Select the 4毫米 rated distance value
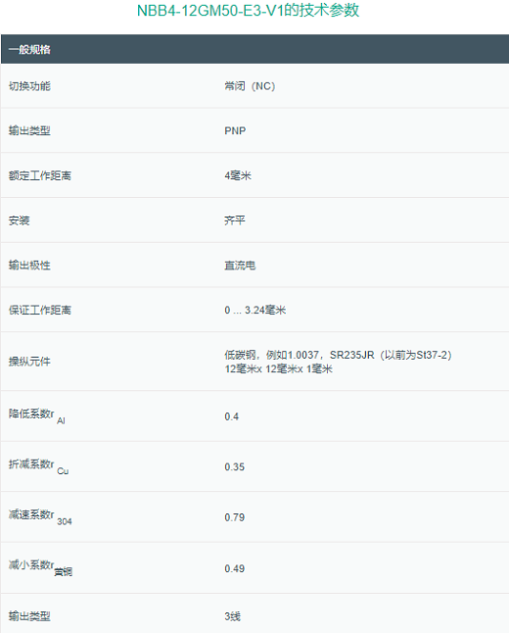Viewport: 509px width, 633px height. pos(238,175)
